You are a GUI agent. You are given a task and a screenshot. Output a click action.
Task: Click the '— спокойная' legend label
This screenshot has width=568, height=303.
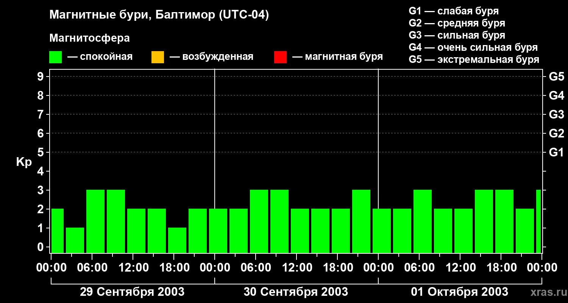coord(100,57)
